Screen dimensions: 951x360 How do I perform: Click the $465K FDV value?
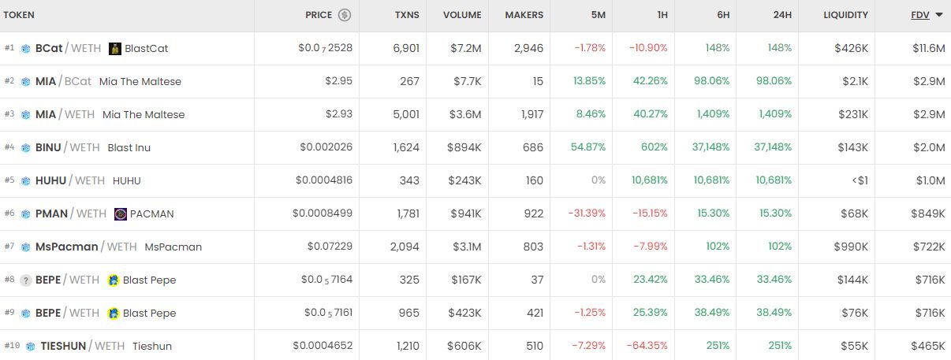click(x=928, y=346)
